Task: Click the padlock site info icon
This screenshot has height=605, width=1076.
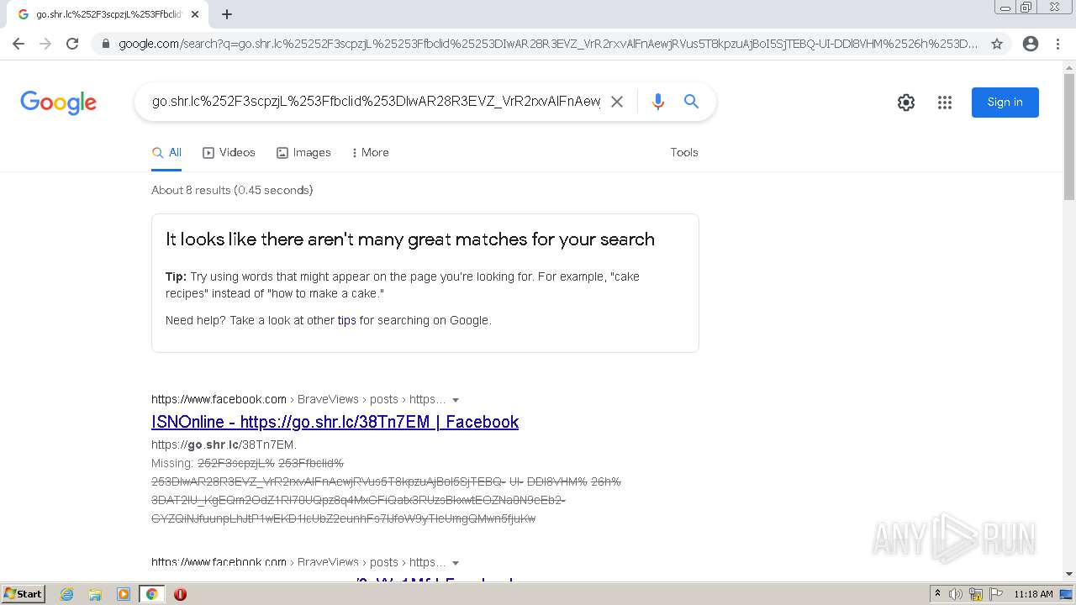Action: click(106, 44)
